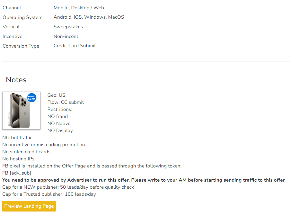Select the Notes section heading
290x216 pixels.
(x=16, y=80)
